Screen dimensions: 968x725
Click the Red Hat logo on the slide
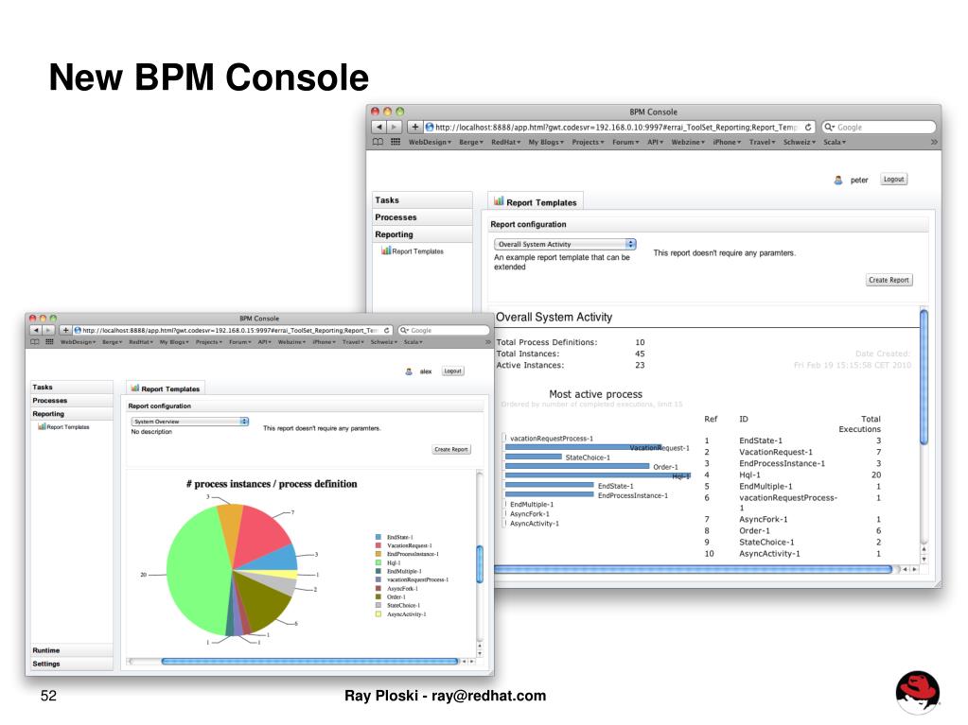point(918,692)
